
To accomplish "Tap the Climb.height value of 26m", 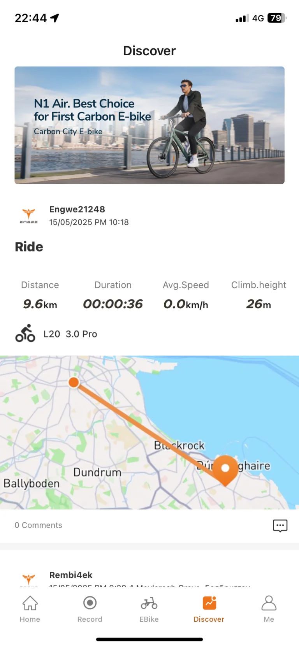I will pyautogui.click(x=259, y=304).
